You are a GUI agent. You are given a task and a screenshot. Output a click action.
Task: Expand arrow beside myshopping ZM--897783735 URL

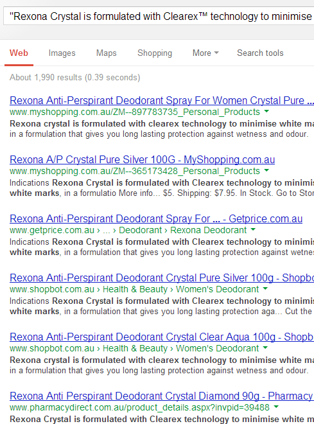tap(266, 111)
